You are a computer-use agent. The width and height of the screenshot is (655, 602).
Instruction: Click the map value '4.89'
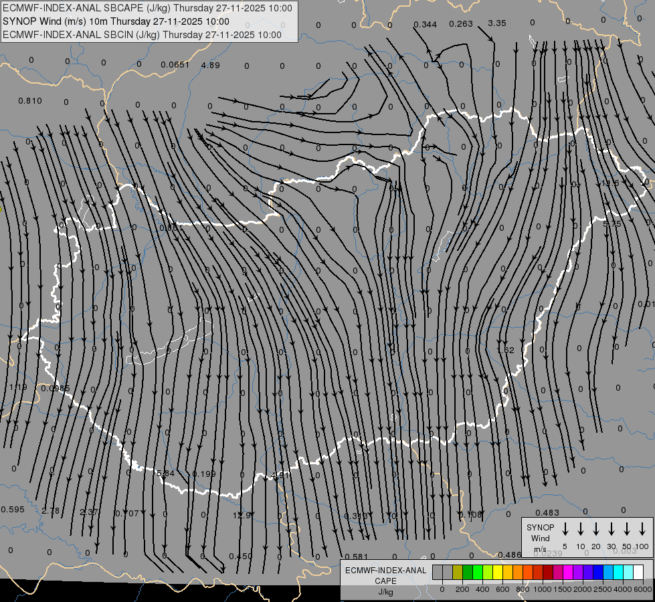[210, 65]
